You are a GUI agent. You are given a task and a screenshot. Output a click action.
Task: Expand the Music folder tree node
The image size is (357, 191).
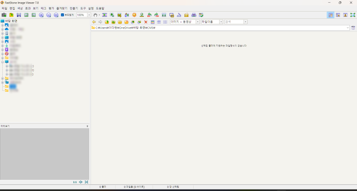point(3,54)
